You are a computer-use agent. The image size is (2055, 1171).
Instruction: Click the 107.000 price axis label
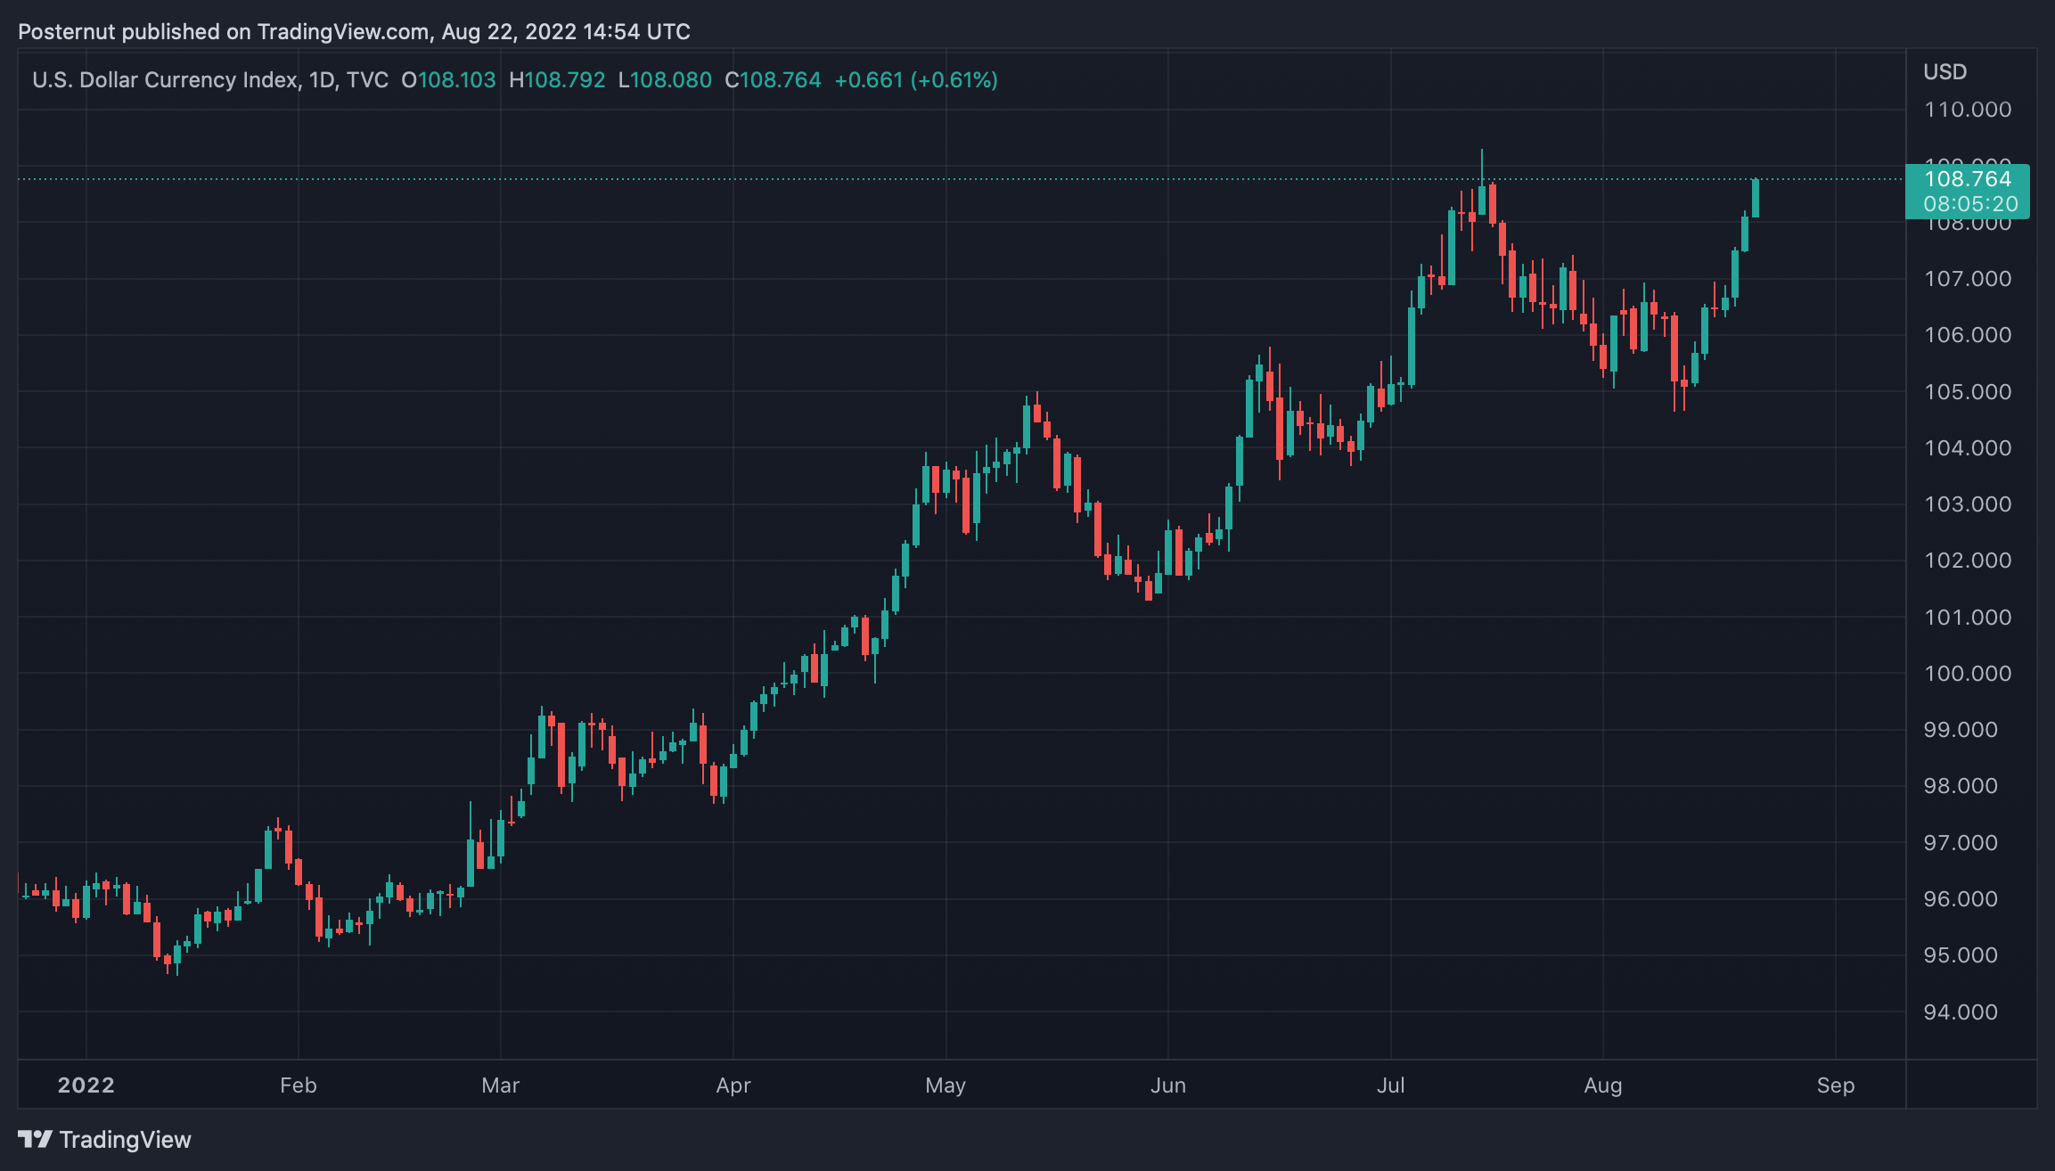coord(1968,279)
